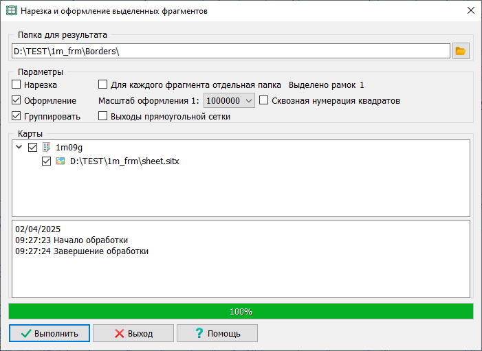Enable Сквозная нумерация квадратов checkbox
The height and width of the screenshot is (351, 482).
click(264, 101)
